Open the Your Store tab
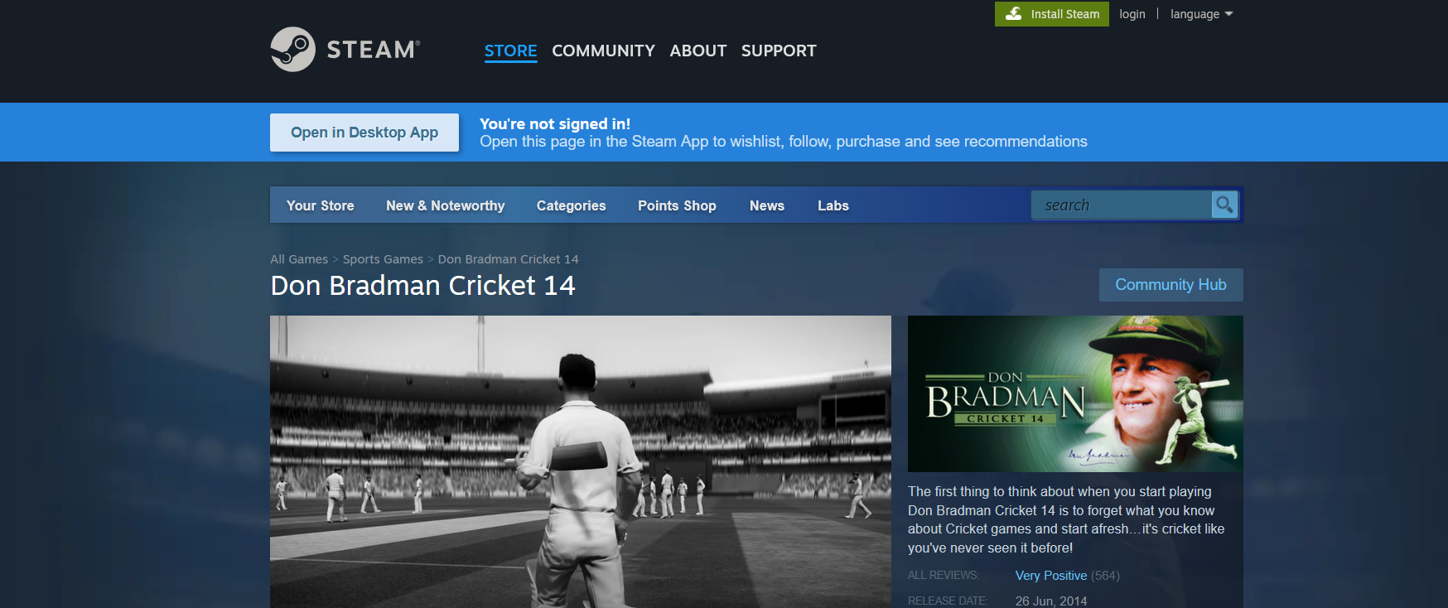Viewport: 1448px width, 608px height. coord(320,205)
